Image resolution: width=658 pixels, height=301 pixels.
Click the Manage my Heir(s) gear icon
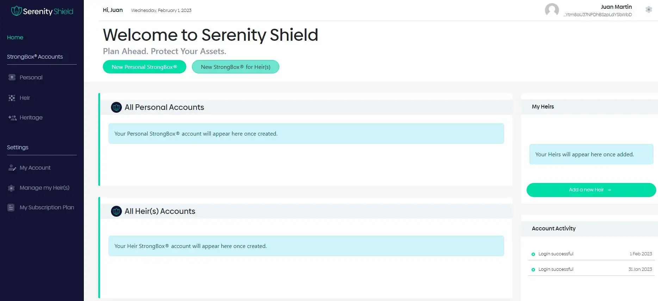(11, 188)
